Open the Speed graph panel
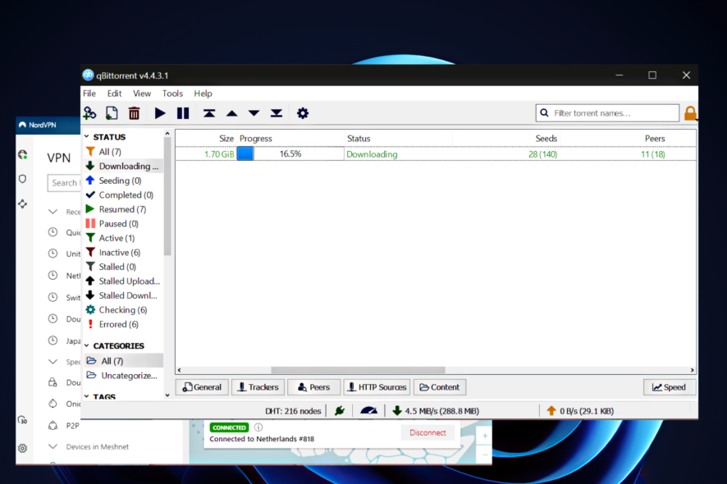This screenshot has height=484, width=727. click(x=670, y=386)
